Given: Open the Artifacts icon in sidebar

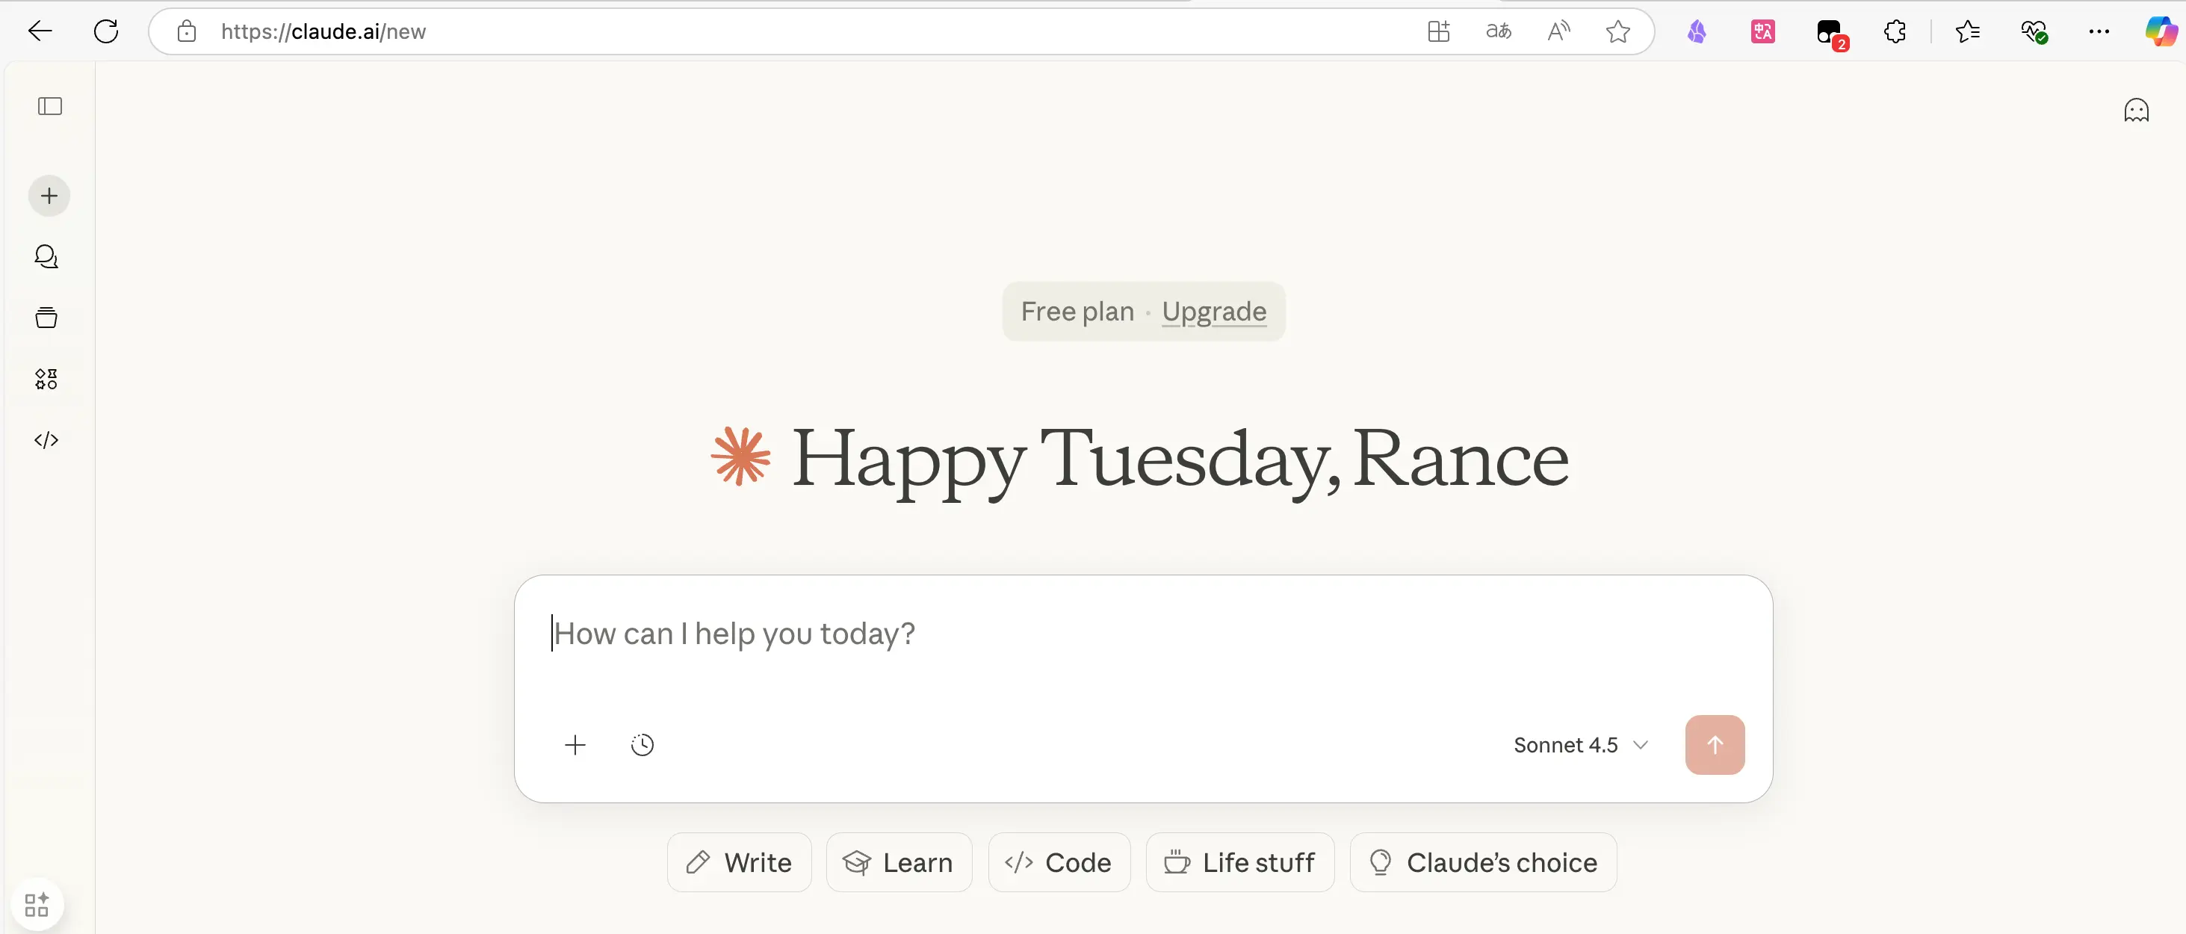Looking at the screenshot, I should tap(46, 379).
